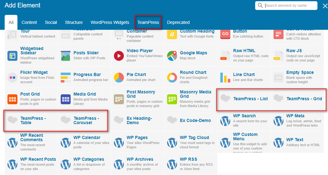This screenshot has height=175, width=328.
Task: Click 'Arbitrary text or HTML' description
Action: tap(303, 145)
